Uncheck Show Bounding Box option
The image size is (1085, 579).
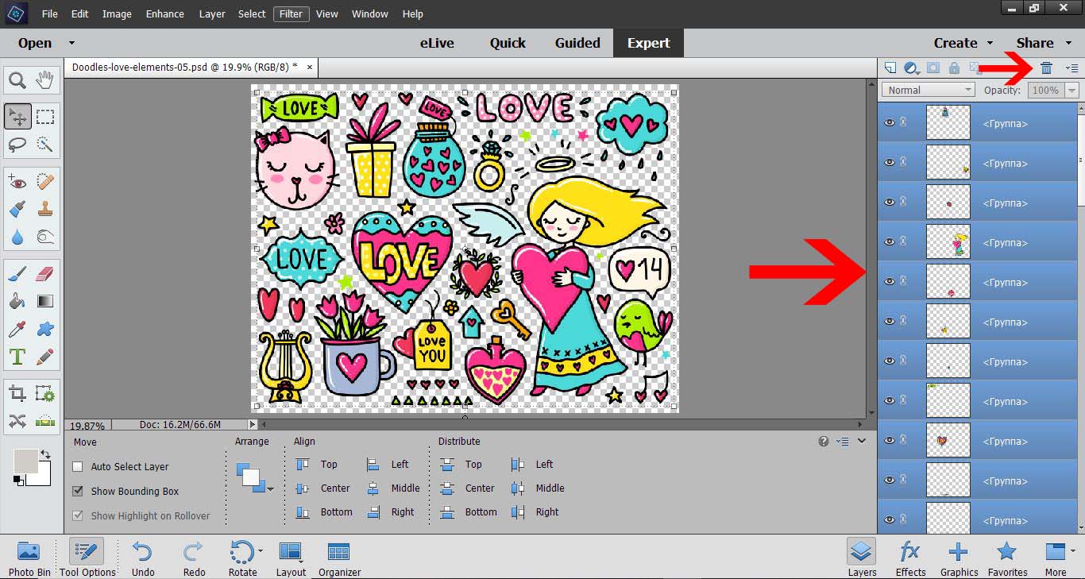78,492
